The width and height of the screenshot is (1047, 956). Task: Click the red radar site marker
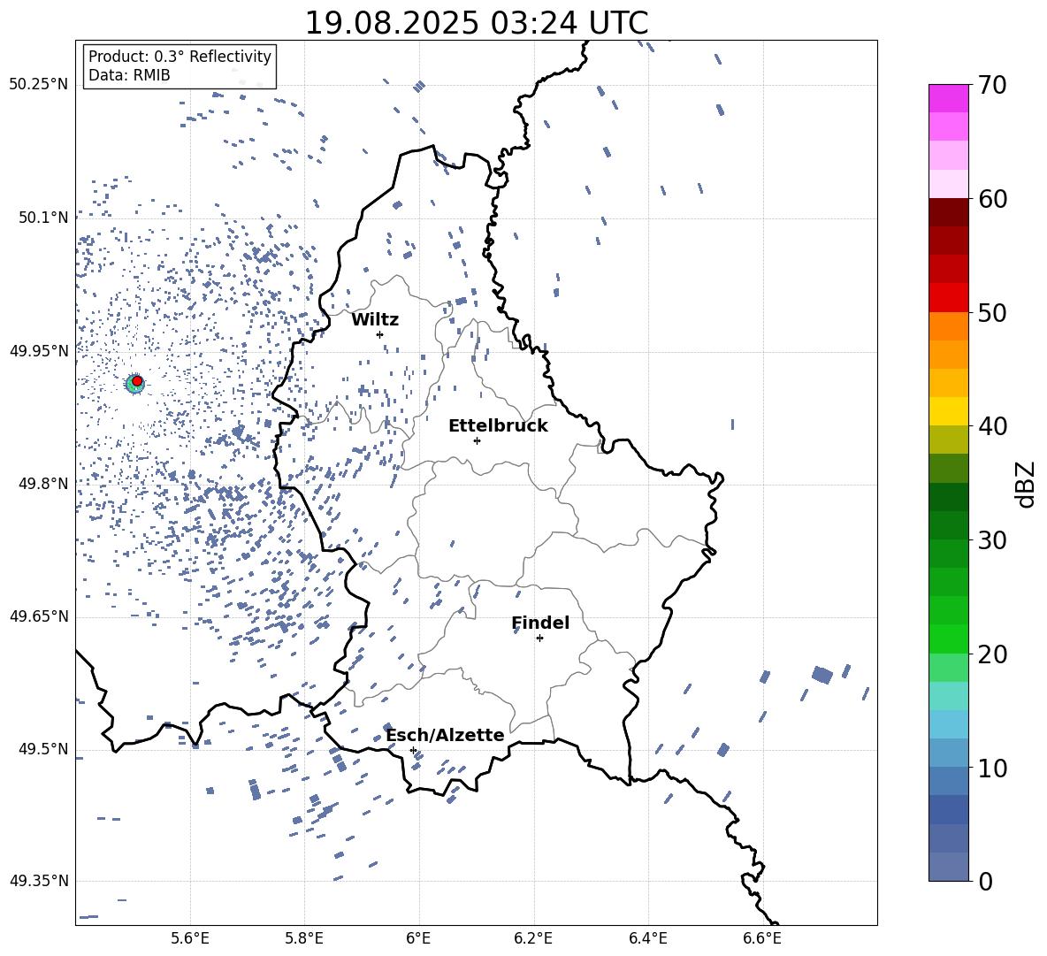[x=137, y=381]
